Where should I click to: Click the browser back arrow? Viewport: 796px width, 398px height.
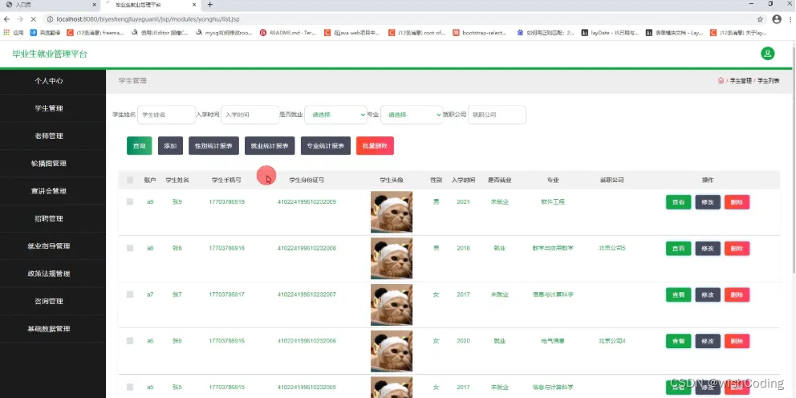[x=6, y=19]
